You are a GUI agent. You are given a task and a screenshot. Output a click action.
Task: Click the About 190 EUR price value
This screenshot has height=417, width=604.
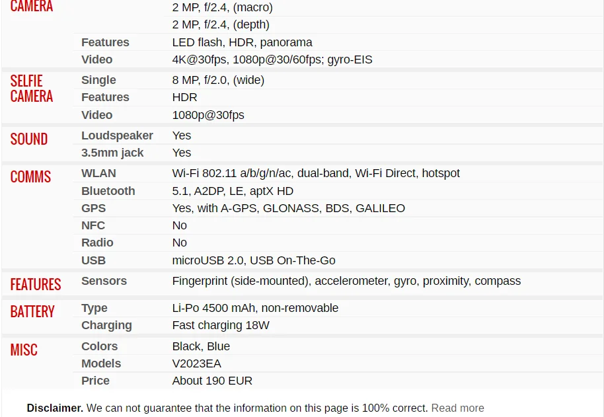212,381
